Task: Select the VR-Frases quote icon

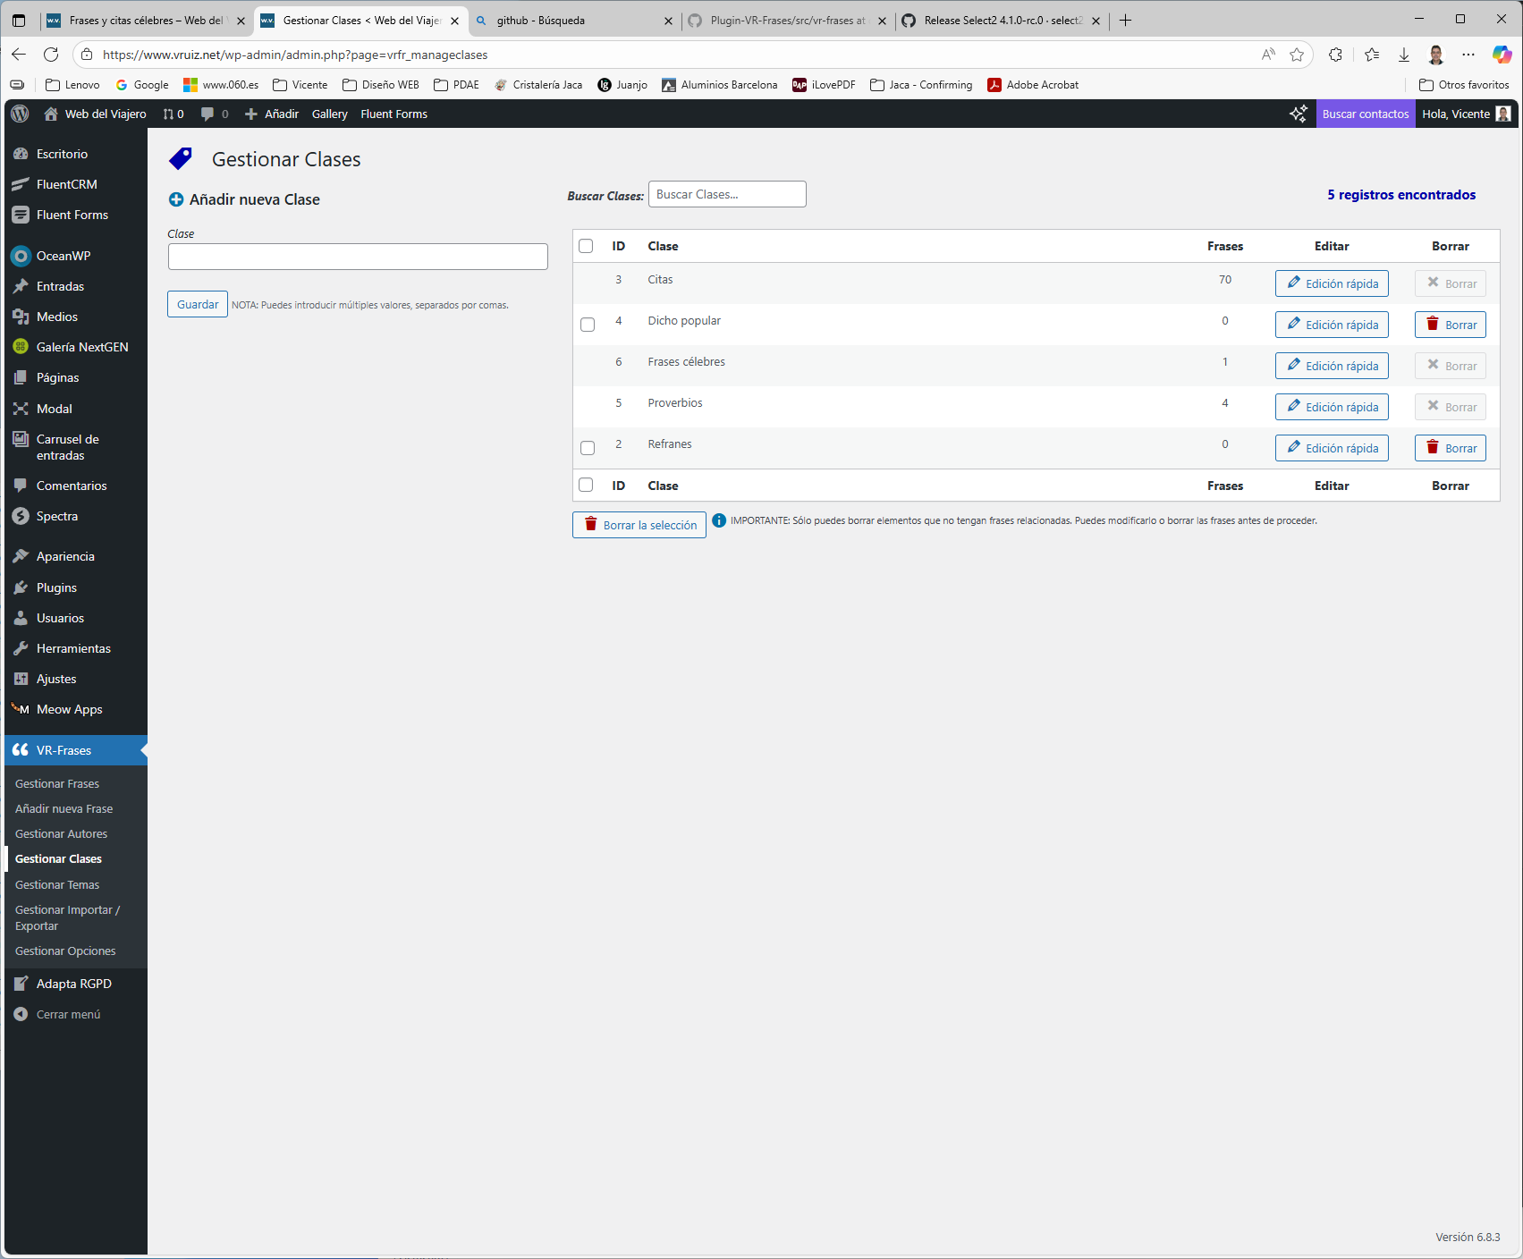Action: 20,750
